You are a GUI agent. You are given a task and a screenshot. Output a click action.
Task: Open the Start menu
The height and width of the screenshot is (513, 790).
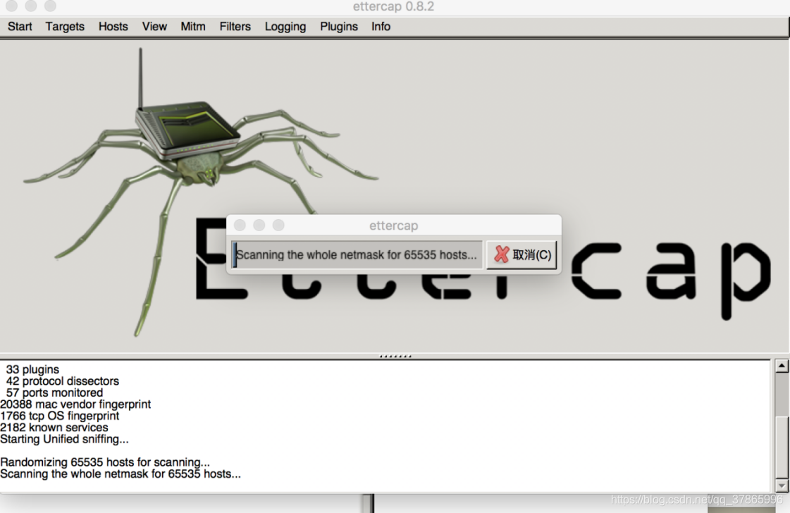(20, 26)
